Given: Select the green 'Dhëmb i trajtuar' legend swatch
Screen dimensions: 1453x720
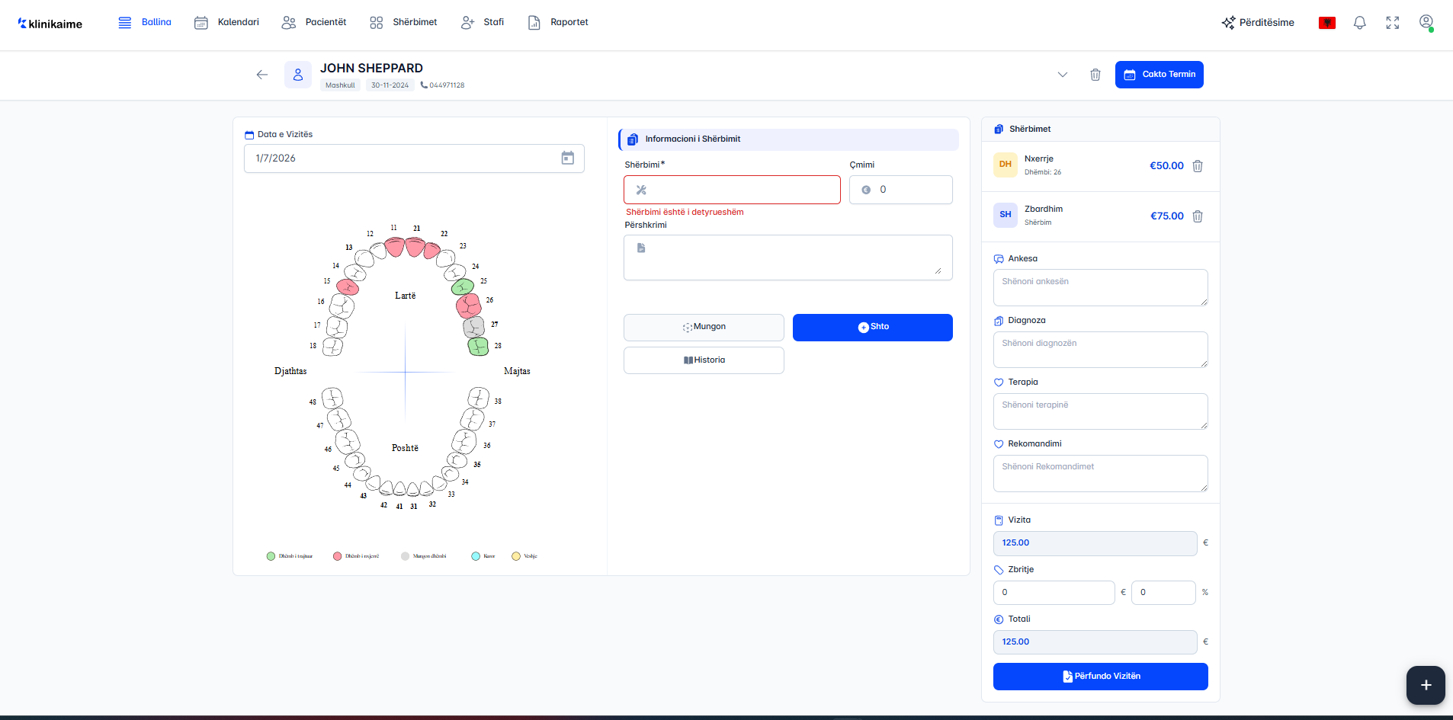Looking at the screenshot, I should pyautogui.click(x=271, y=556).
